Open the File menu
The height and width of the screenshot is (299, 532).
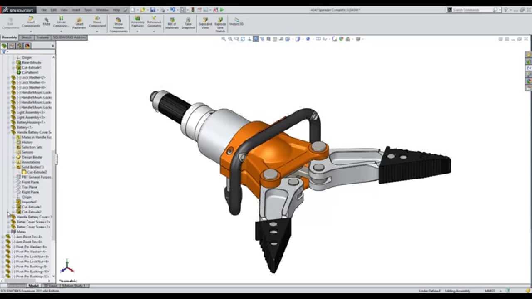(x=44, y=10)
